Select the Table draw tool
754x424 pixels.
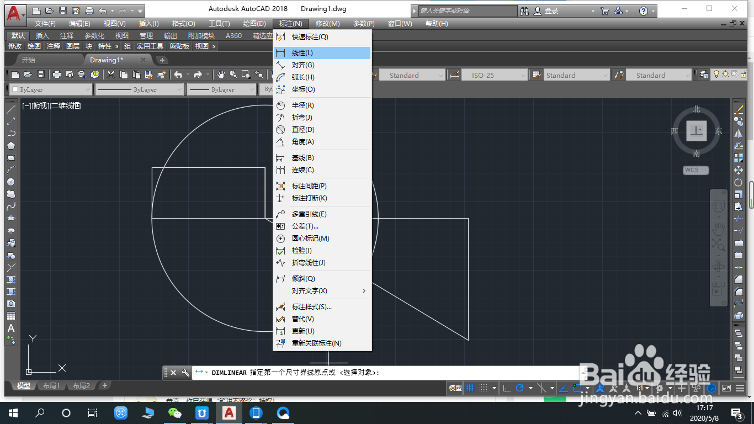(11, 316)
